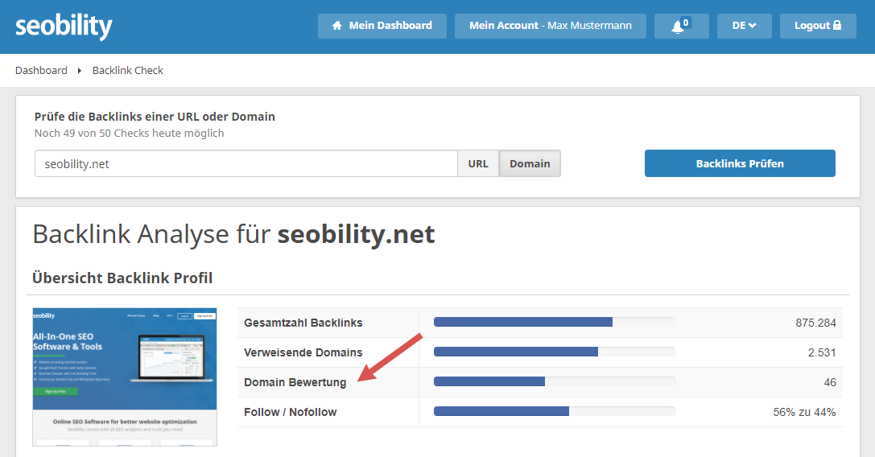Click the Follow / Nofollow label

[290, 412]
